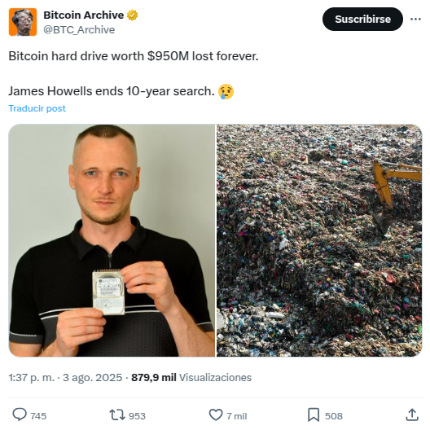The width and height of the screenshot is (430, 430).
Task: Like the post with the heart icon
Action: point(216,415)
